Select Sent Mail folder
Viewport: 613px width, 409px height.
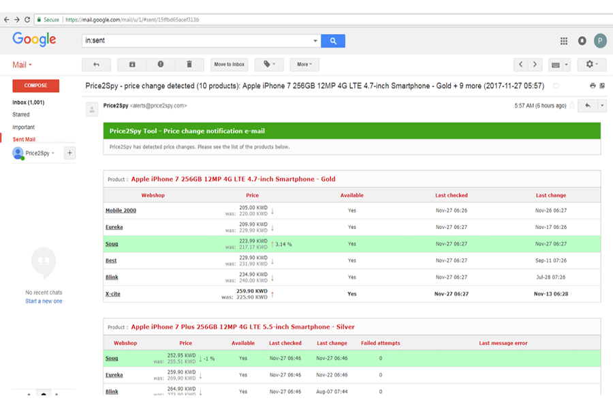(x=24, y=139)
